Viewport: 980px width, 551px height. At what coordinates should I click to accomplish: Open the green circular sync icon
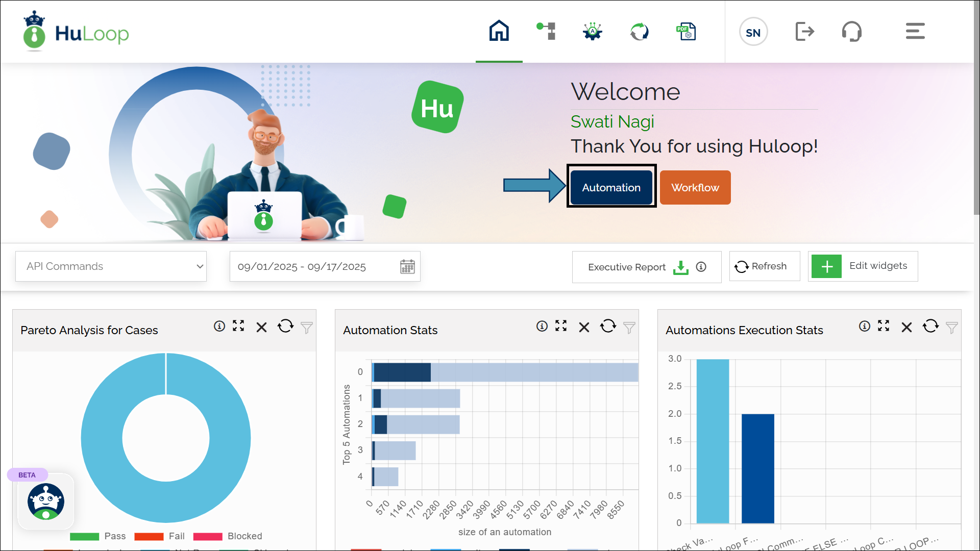point(639,31)
